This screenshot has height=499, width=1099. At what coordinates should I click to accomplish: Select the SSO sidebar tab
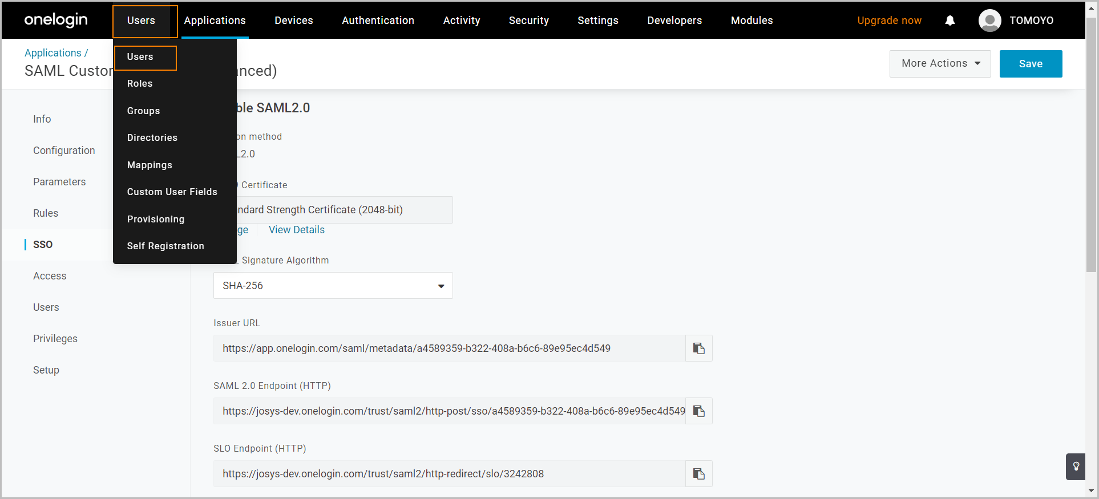[43, 245]
